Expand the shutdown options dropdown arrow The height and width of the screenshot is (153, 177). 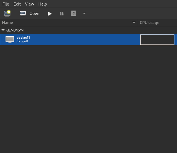point(84,13)
